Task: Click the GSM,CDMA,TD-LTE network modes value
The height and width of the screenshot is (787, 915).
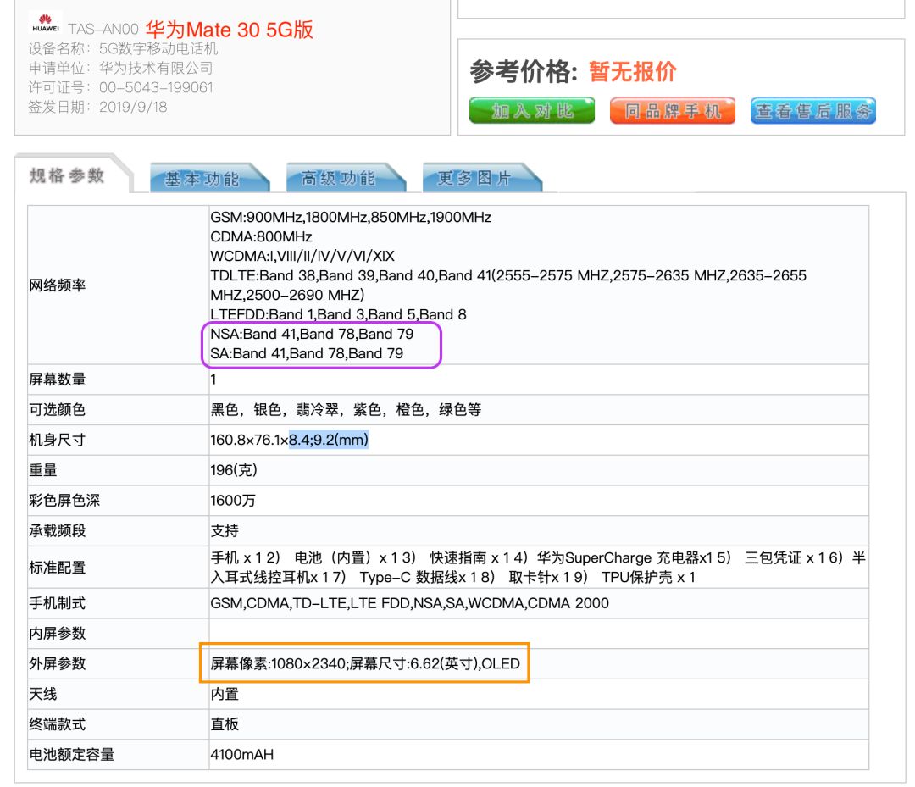Action: tap(410, 603)
